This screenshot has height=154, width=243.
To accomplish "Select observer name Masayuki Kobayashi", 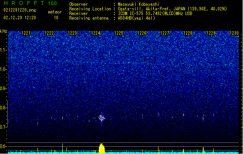I will pyautogui.click(x=139, y=4).
